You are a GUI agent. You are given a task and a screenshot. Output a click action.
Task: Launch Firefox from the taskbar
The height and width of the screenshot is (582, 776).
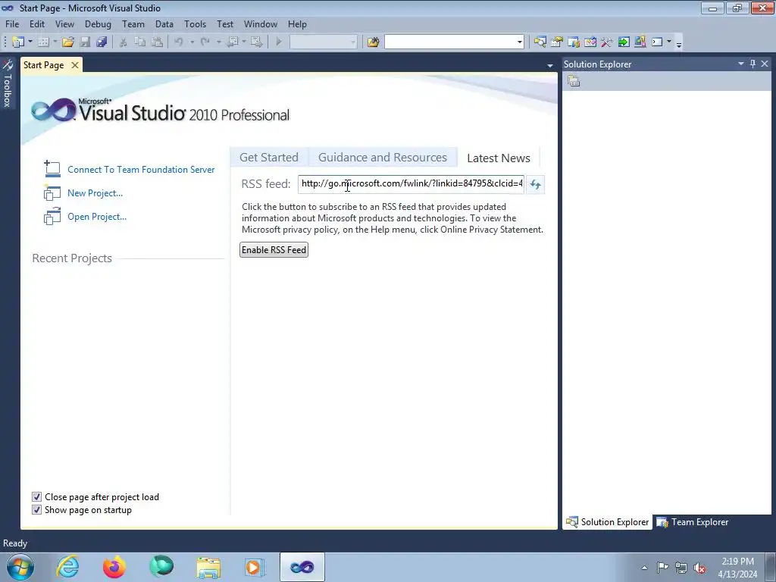coord(114,567)
